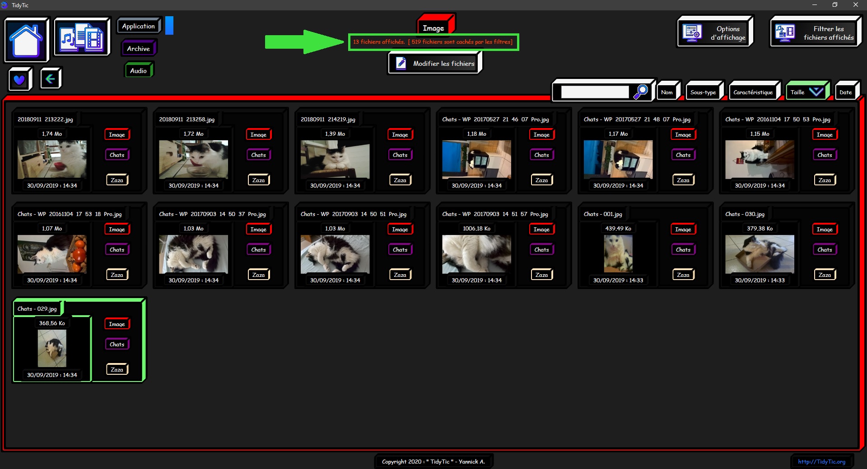Open the media files library icon
Image resolution: width=867 pixels, height=469 pixels.
pyautogui.click(x=82, y=37)
